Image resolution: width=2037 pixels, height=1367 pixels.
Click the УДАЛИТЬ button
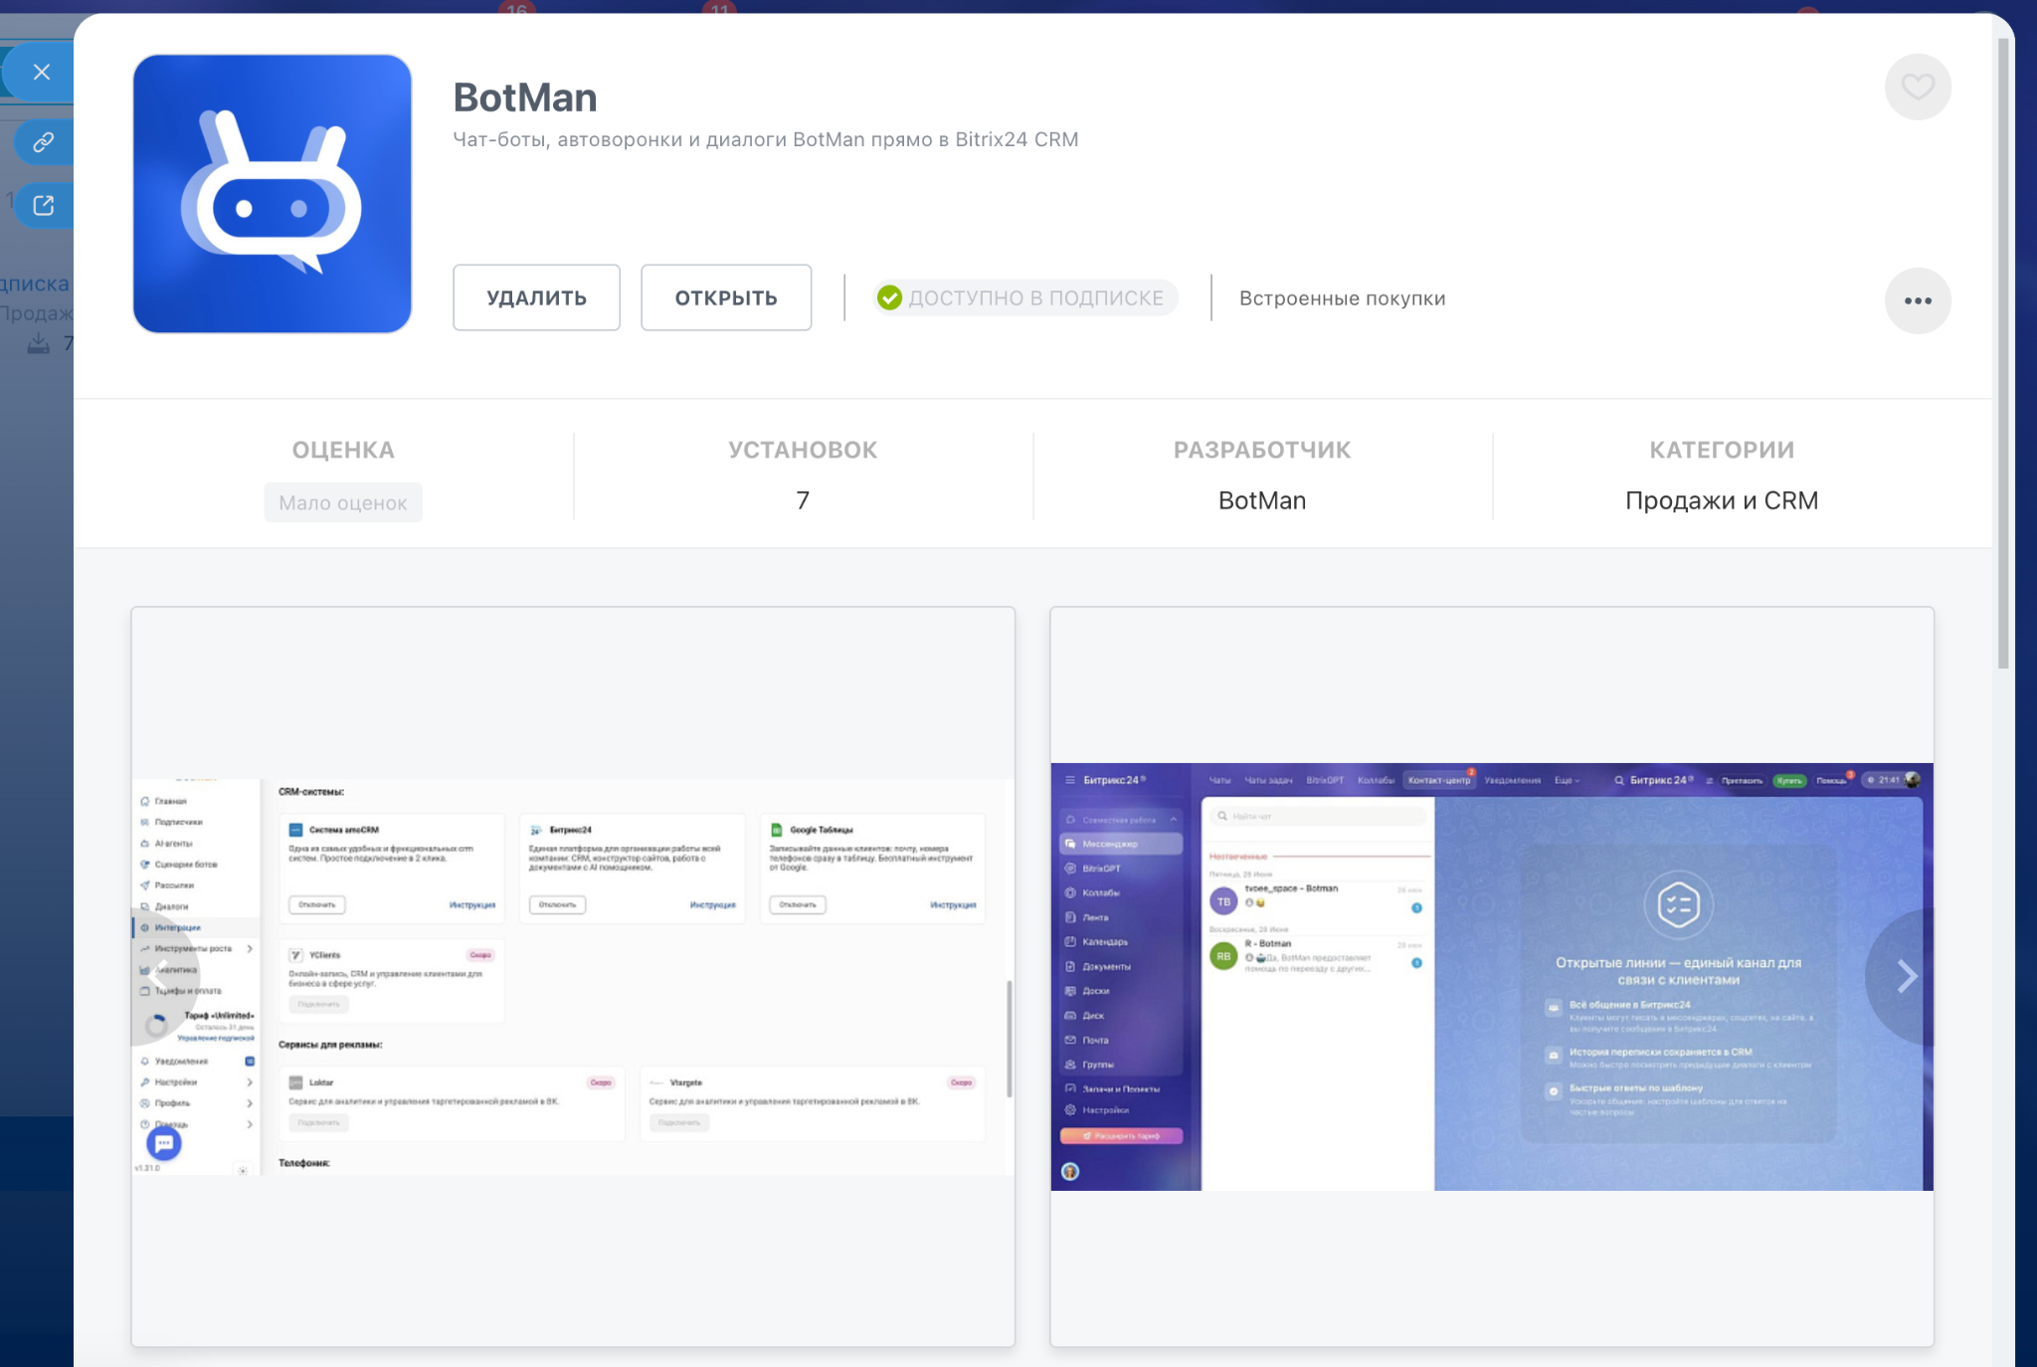(536, 297)
